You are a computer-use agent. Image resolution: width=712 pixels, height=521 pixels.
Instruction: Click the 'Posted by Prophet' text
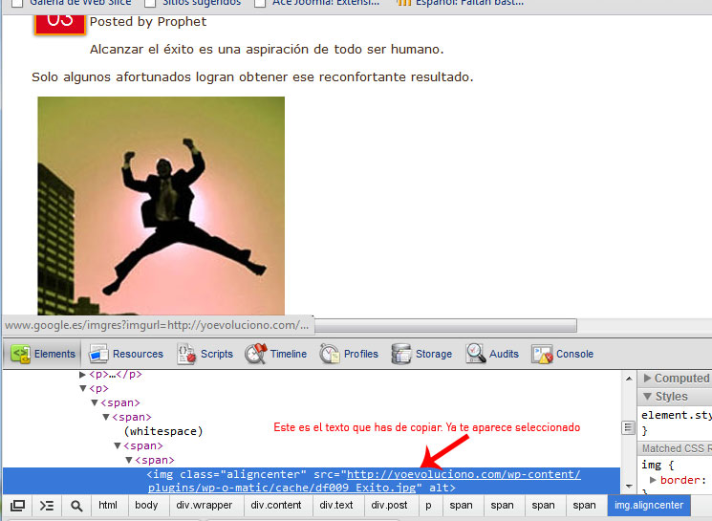pyautogui.click(x=148, y=22)
